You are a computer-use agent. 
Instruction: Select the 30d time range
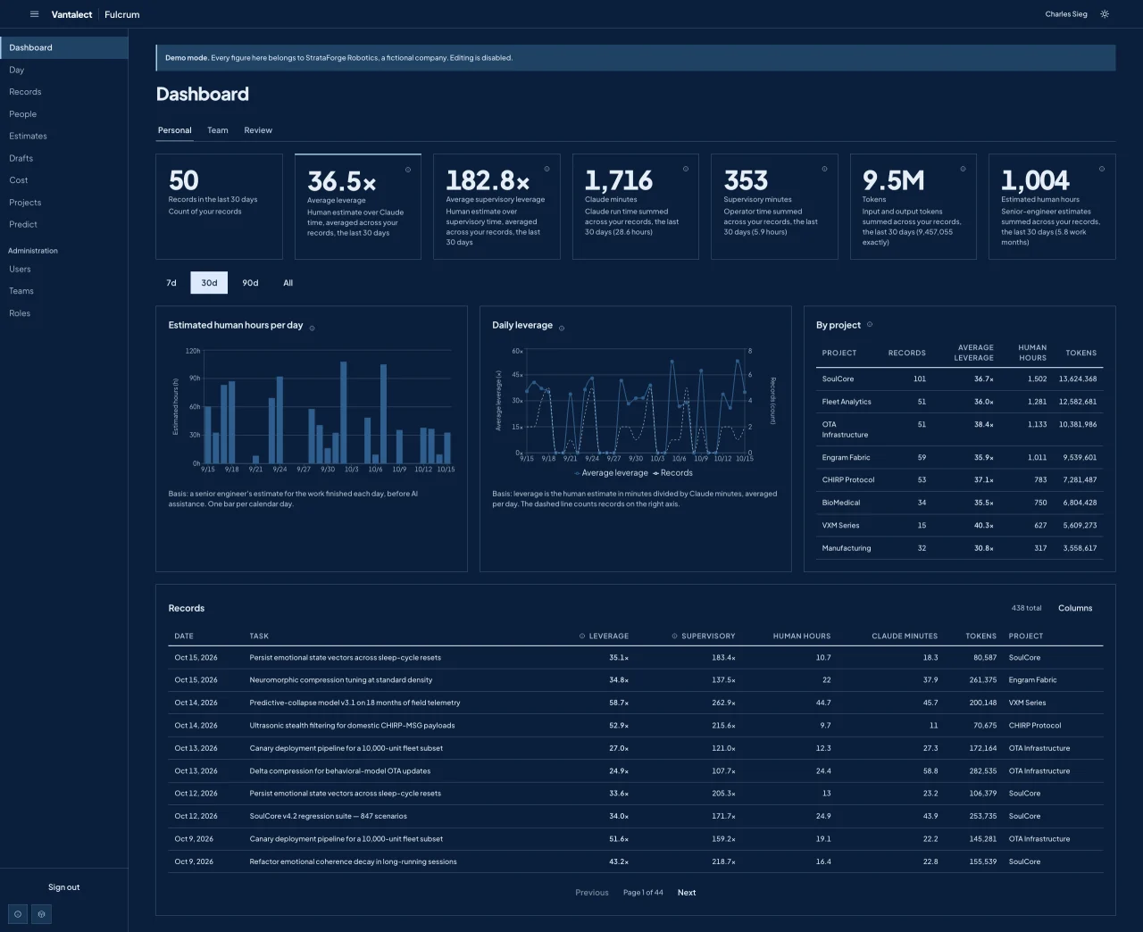pos(209,283)
